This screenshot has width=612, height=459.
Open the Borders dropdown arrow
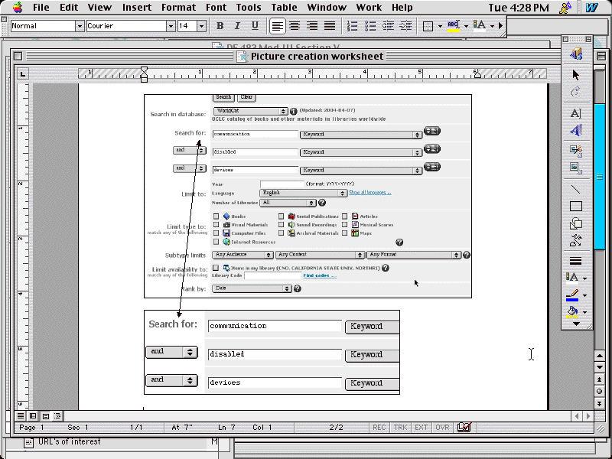click(x=440, y=26)
